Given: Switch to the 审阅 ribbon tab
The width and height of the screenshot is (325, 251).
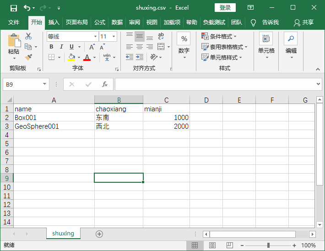Looking at the screenshot, I should click(135, 22).
